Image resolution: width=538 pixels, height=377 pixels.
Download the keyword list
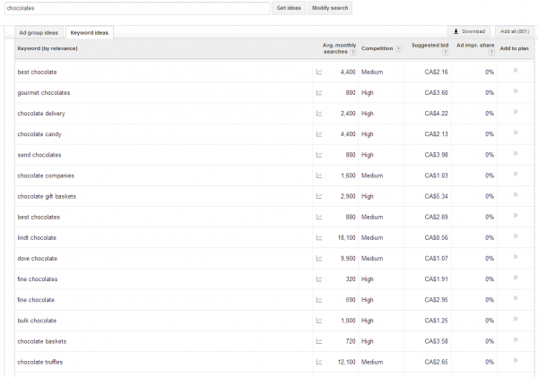[469, 30]
